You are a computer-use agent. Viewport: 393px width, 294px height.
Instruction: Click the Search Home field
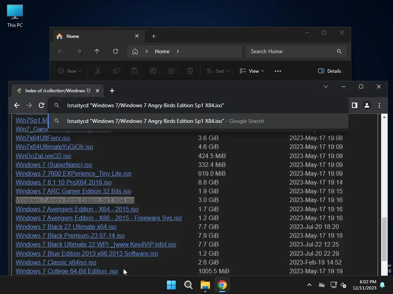(296, 51)
